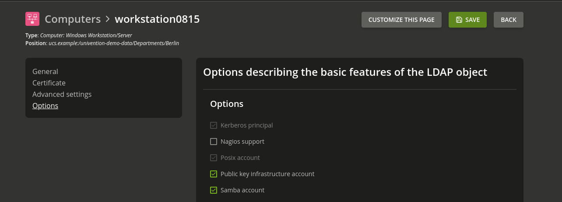
Task: Open the Certificate section
Action: 49,83
